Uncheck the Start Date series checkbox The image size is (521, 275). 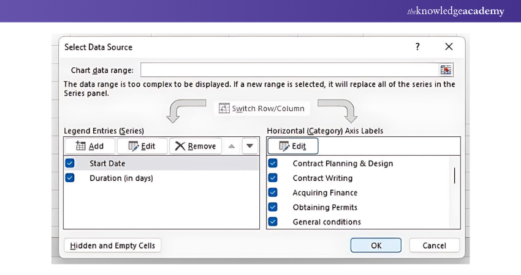[70, 163]
